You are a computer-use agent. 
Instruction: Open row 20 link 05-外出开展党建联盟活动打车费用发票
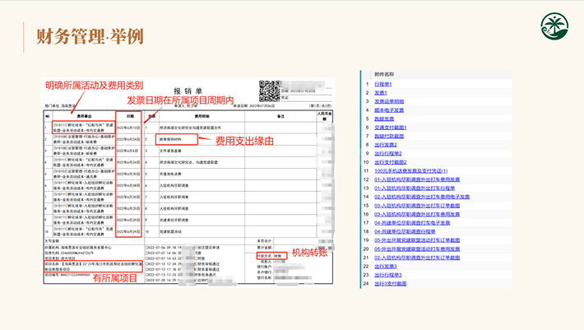click(x=417, y=249)
